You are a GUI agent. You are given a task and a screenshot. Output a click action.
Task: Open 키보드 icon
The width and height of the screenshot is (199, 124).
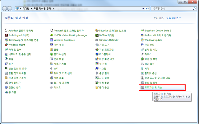(52, 87)
